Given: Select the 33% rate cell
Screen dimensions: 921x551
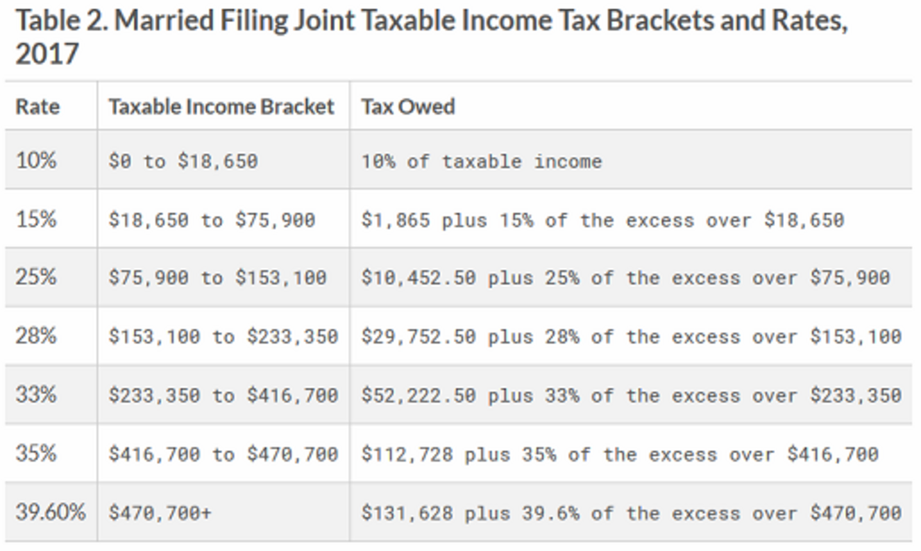Looking at the screenshot, I should click(x=36, y=394).
